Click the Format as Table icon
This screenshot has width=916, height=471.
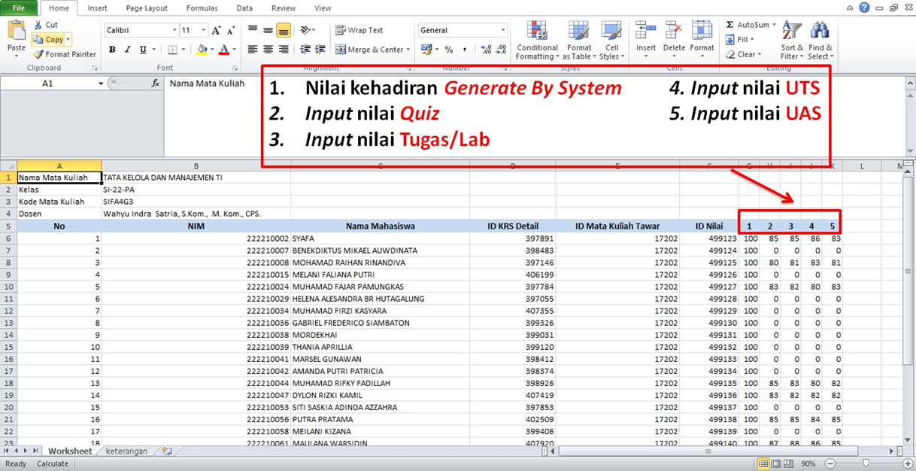click(x=579, y=32)
